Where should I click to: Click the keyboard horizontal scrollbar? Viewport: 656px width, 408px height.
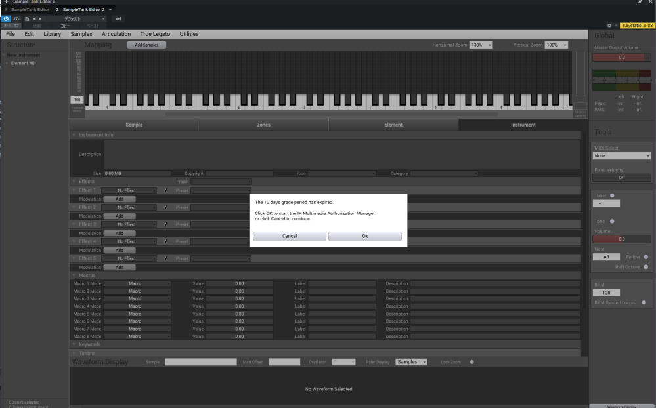[x=332, y=113]
